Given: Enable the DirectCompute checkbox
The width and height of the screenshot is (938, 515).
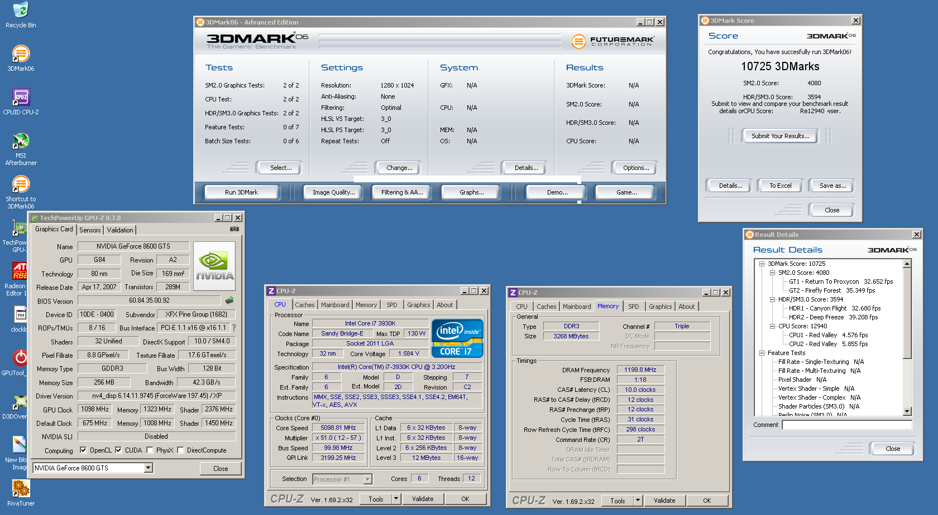Looking at the screenshot, I should click(180, 450).
